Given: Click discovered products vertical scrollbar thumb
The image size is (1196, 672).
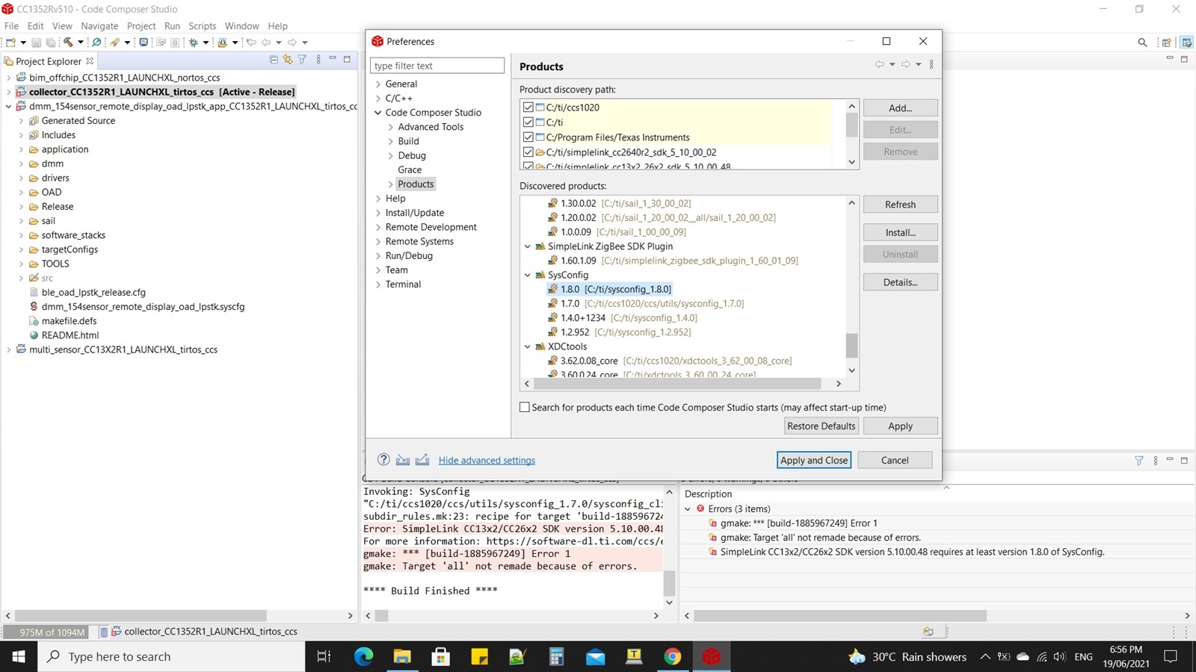Looking at the screenshot, I should (851, 345).
